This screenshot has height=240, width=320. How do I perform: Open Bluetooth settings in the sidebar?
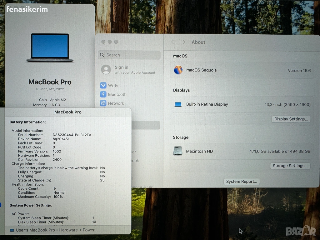click(117, 94)
